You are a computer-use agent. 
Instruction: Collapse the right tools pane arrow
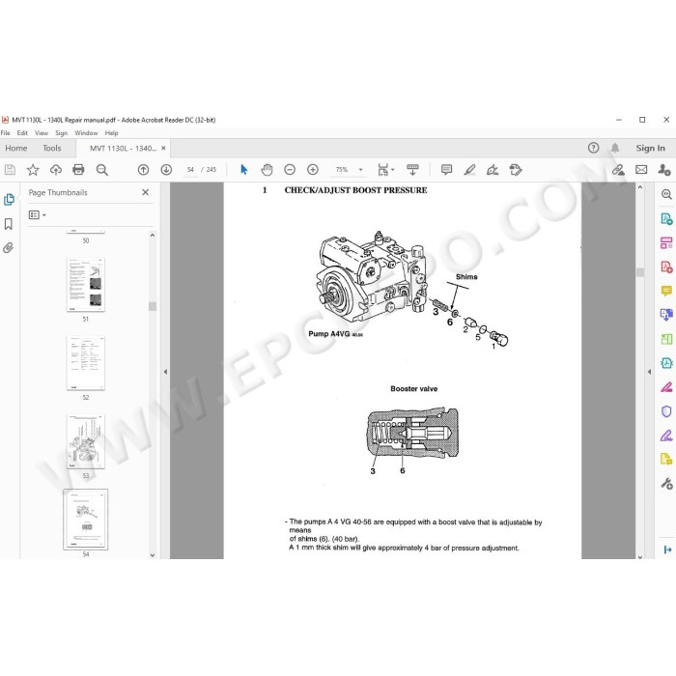click(649, 372)
